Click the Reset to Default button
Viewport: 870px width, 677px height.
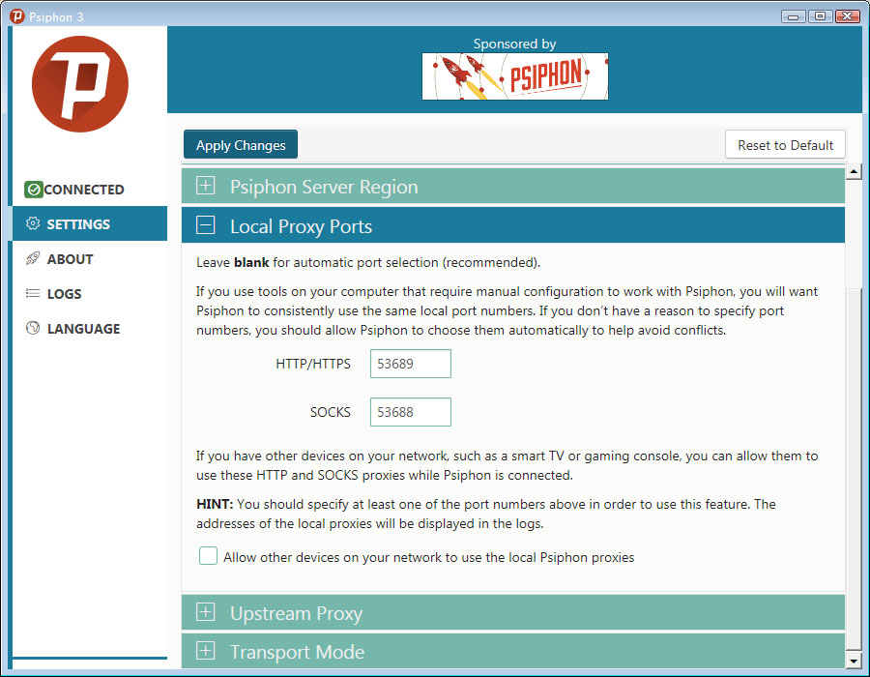[785, 145]
